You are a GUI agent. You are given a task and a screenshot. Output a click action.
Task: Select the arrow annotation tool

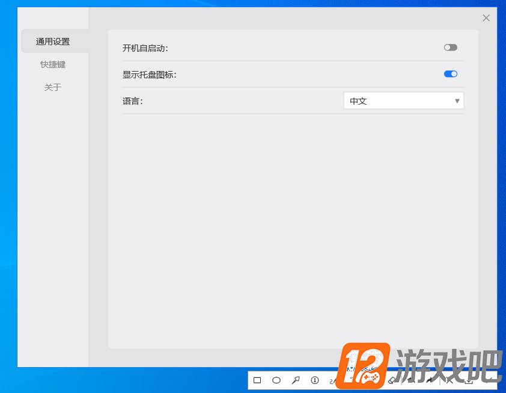pos(296,380)
